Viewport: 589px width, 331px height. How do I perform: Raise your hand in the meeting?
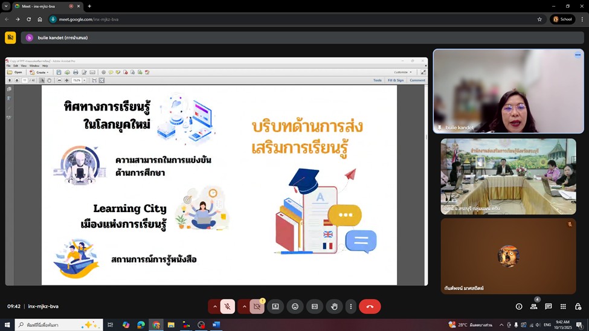[x=334, y=307]
